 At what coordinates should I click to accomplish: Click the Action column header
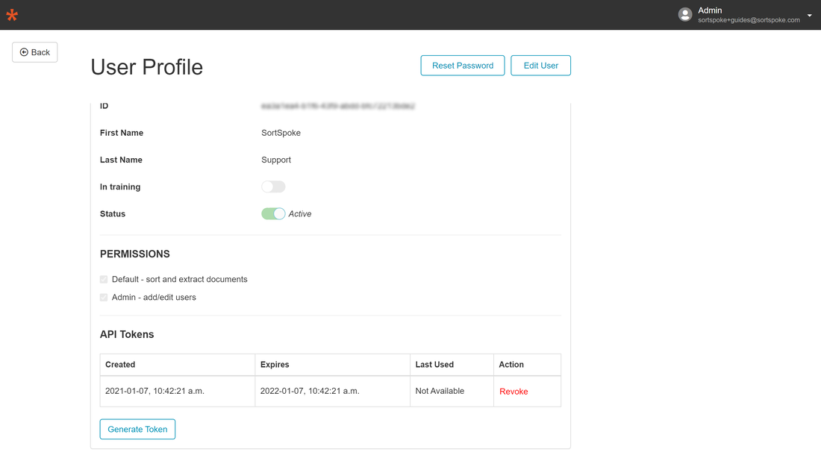click(527, 365)
